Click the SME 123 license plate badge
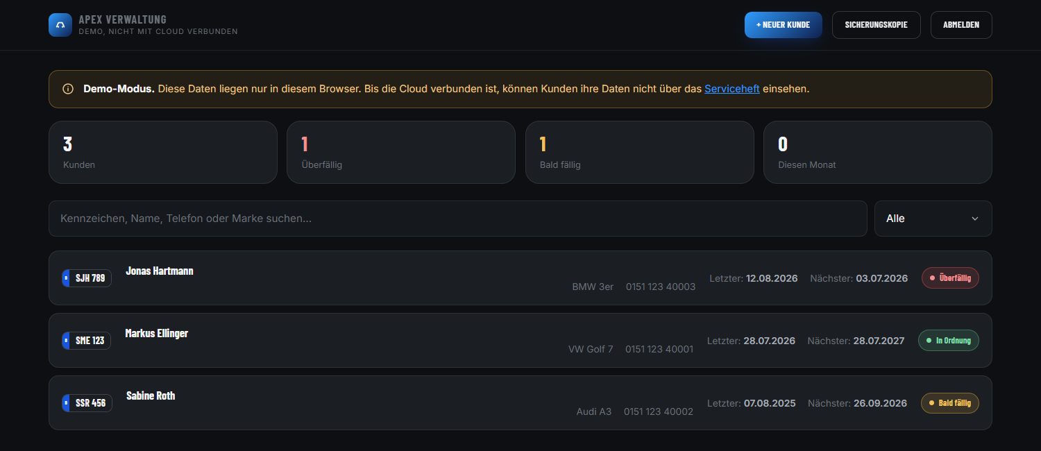1041x451 pixels. tap(86, 341)
